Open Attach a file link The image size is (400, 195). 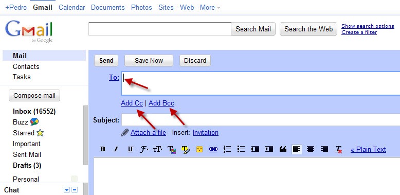(x=148, y=133)
